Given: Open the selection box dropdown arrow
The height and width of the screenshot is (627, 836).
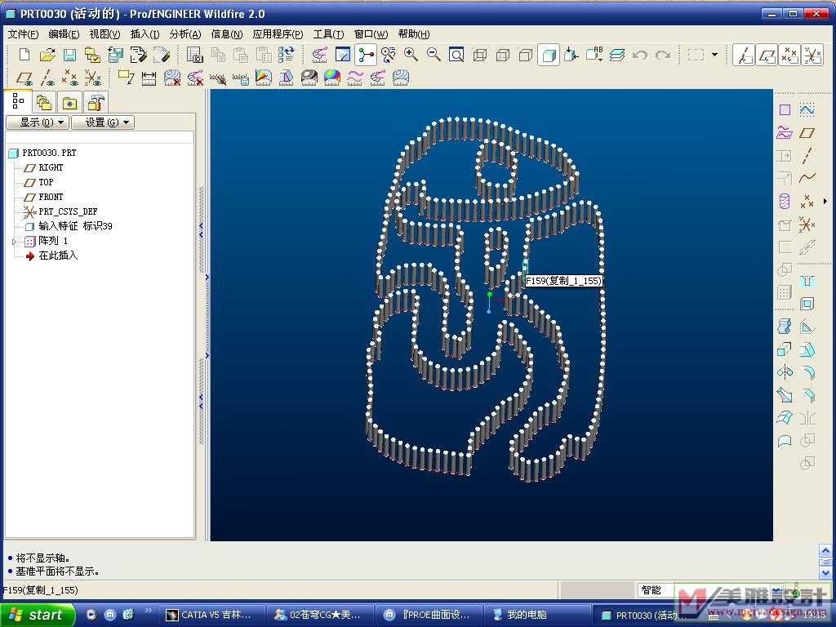Looking at the screenshot, I should point(714,55).
